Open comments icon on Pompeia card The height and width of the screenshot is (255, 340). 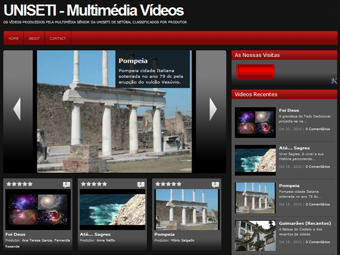[215, 184]
